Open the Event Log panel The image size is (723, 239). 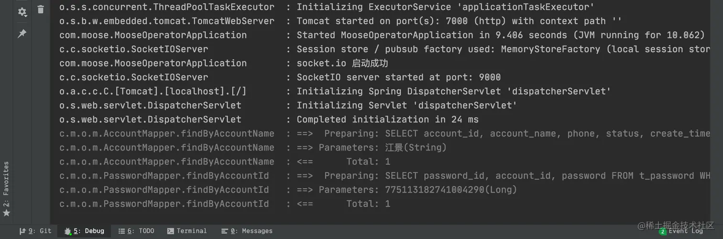click(x=685, y=231)
